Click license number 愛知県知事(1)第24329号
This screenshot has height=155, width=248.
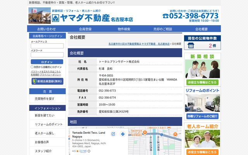click(114, 112)
